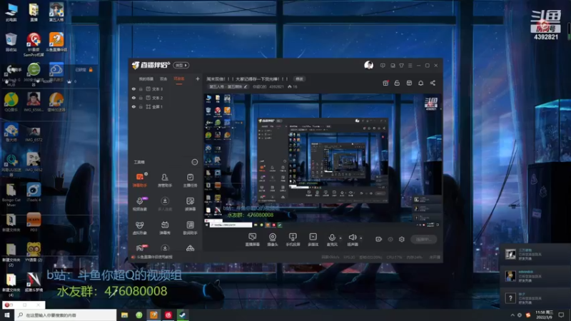Click the mode switch pill next to logo
Screen dimensions: 571x321
coord(181,65)
